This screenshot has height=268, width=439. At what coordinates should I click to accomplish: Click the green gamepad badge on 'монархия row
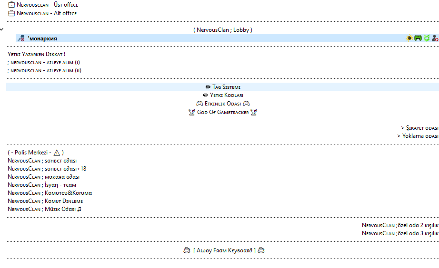coord(418,38)
